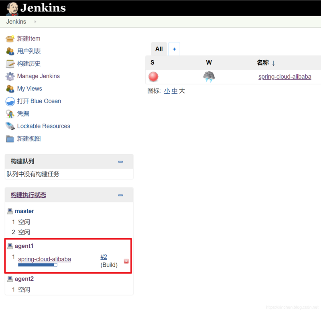Viewport: 321px width, 312px height.
Task: Switch to the All view tab
Action: click(159, 49)
